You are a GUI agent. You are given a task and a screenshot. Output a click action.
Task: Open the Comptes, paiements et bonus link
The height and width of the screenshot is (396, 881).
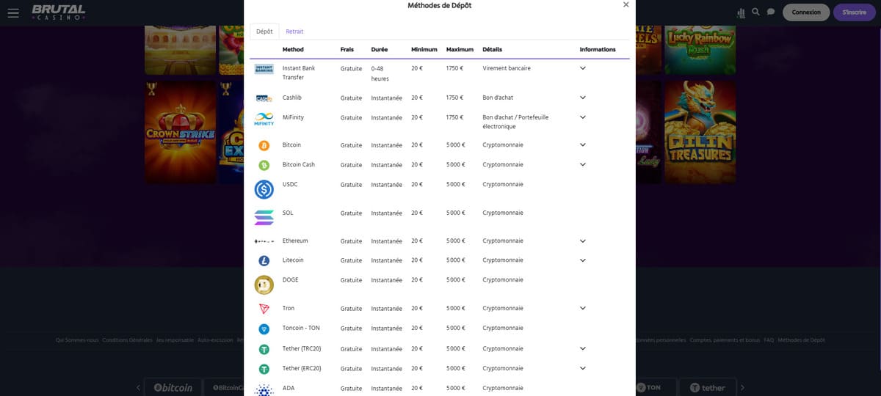(x=725, y=340)
